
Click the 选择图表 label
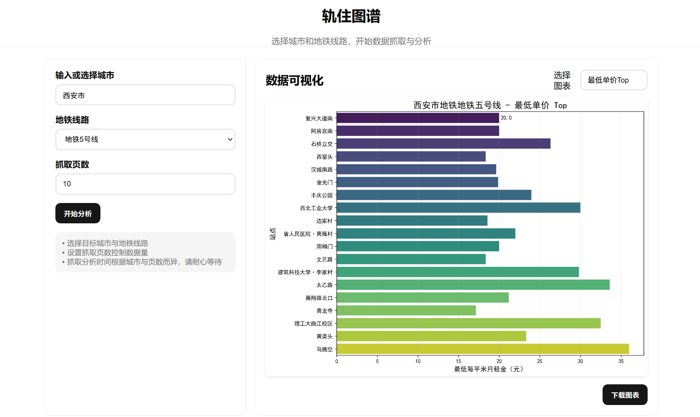click(562, 80)
